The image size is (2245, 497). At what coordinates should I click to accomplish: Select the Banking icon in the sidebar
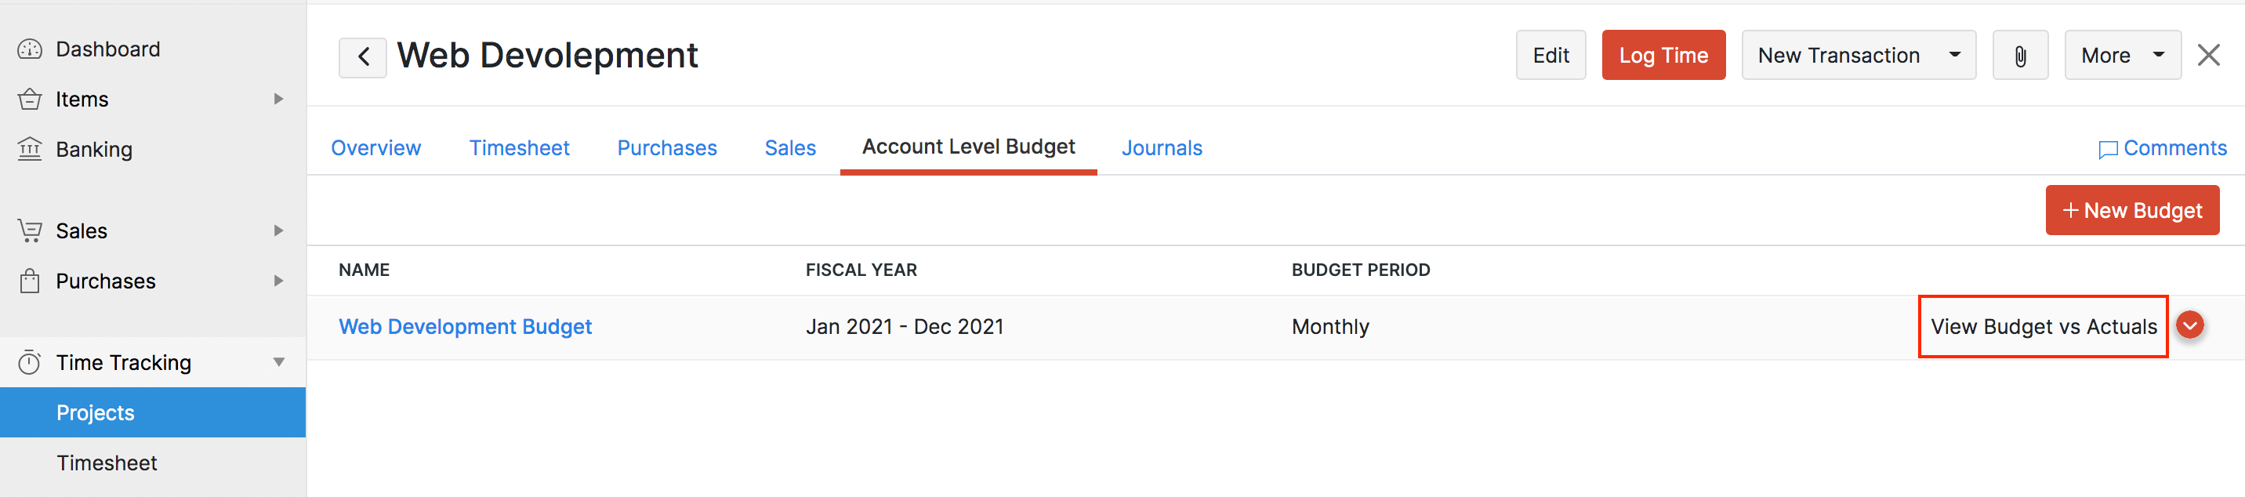[31, 149]
